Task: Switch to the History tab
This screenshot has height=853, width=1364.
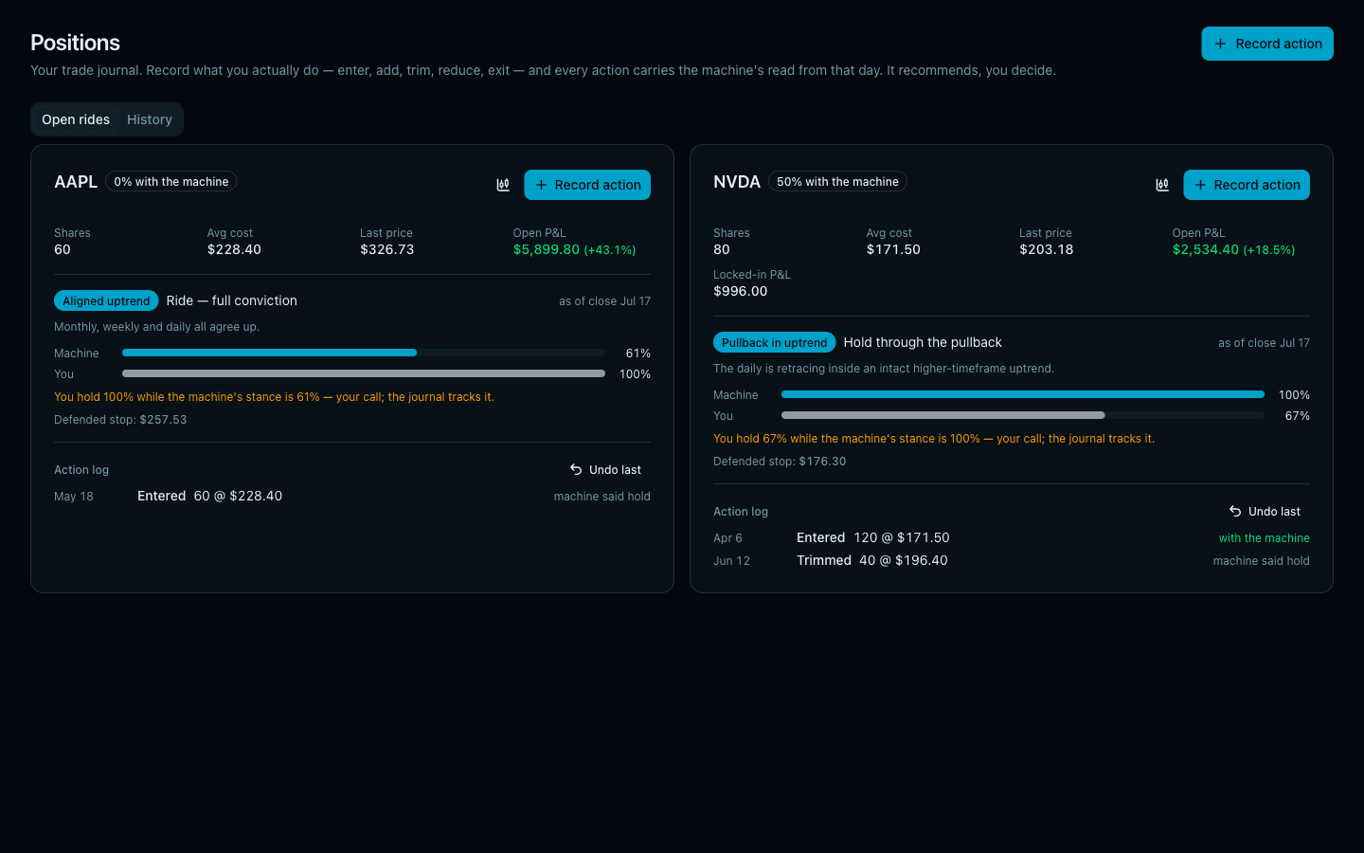Action: point(150,119)
